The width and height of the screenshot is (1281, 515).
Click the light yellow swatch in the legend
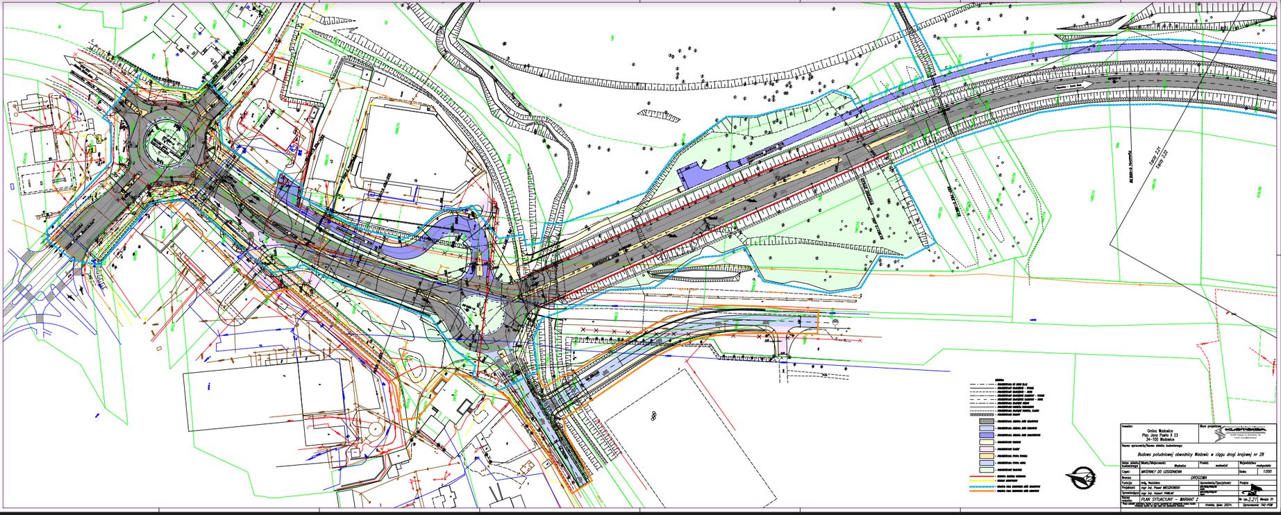click(x=987, y=441)
